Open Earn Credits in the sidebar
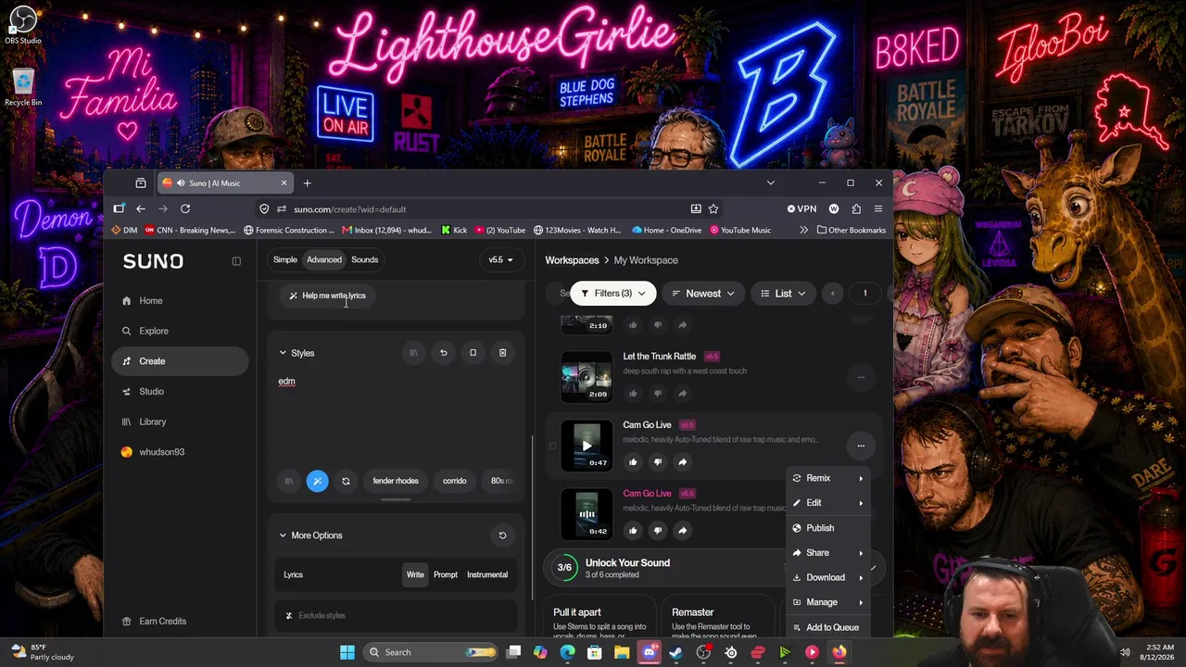The height and width of the screenshot is (667, 1186). click(180, 621)
